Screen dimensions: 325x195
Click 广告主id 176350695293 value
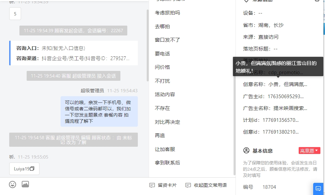(286, 97)
